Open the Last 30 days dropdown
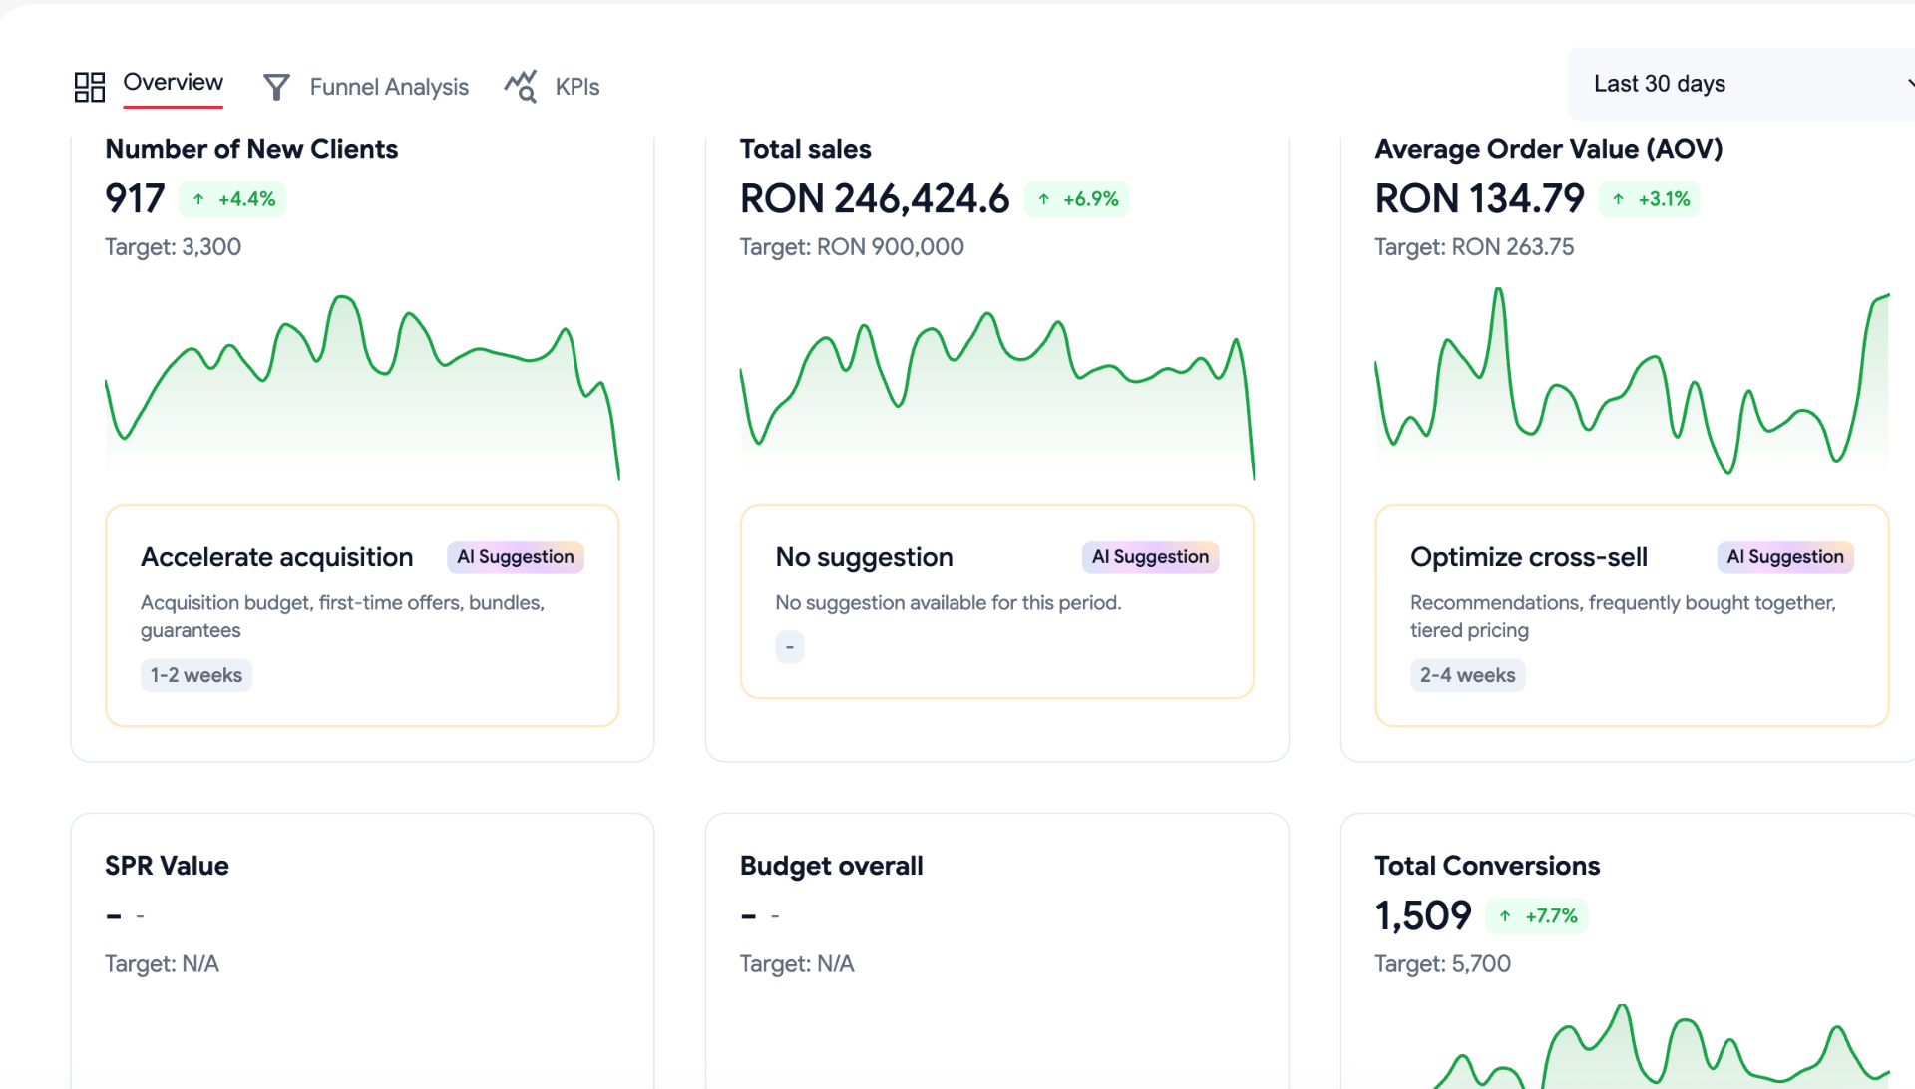Image resolution: width=1915 pixels, height=1089 pixels. pyautogui.click(x=1740, y=84)
